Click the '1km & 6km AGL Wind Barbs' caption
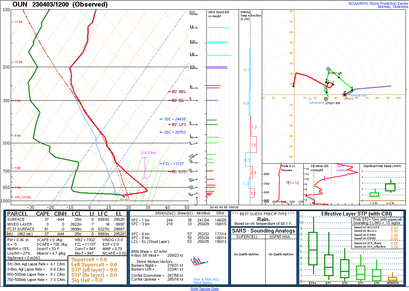Screen dimensions: 409x291 tap(206, 281)
